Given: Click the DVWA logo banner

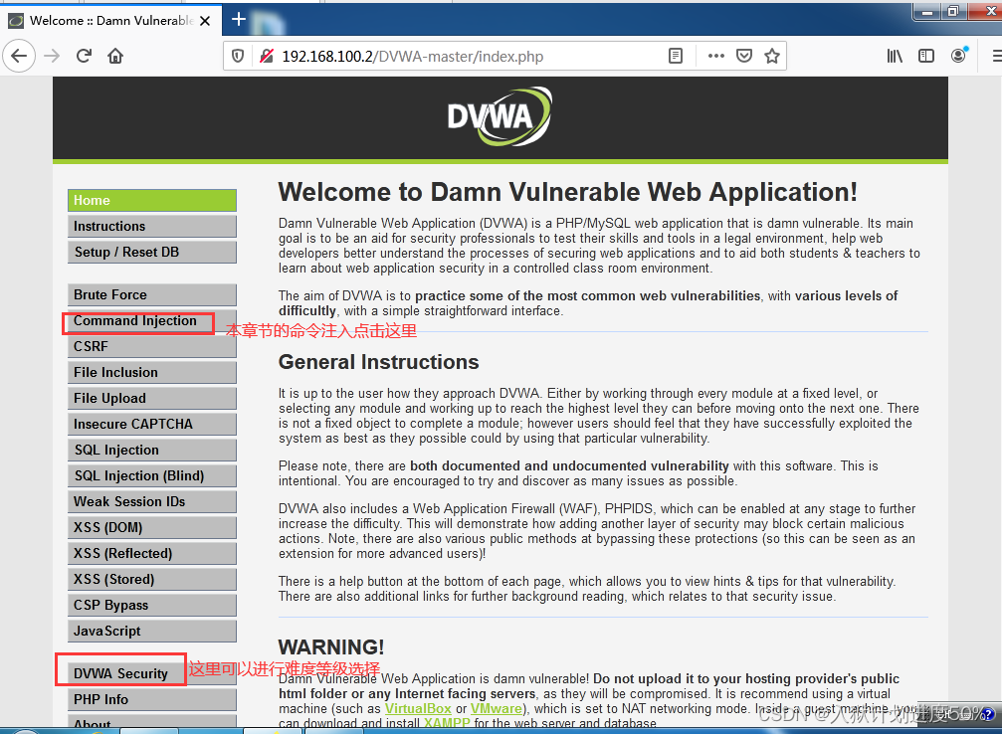Looking at the screenshot, I should (x=500, y=117).
